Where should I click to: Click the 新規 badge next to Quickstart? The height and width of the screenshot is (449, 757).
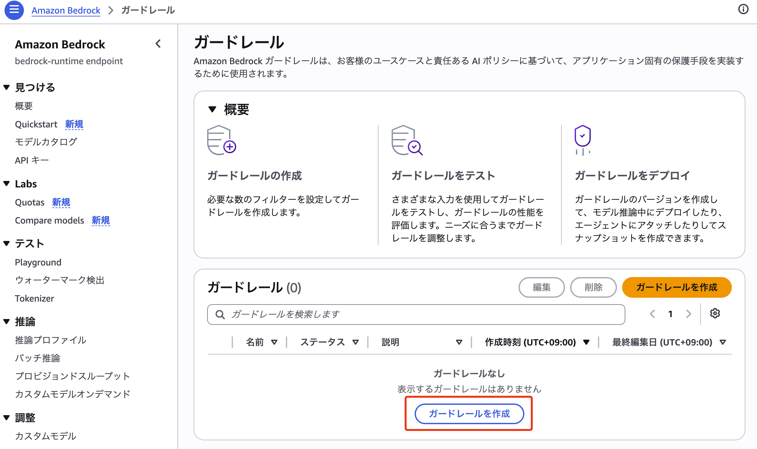tap(74, 124)
